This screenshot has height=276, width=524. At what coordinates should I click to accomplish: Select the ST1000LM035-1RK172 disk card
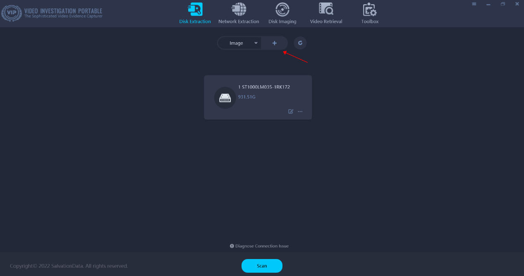(x=258, y=98)
